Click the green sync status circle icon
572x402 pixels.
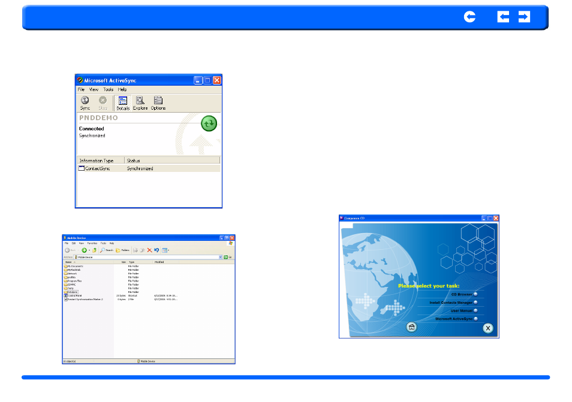coord(209,123)
